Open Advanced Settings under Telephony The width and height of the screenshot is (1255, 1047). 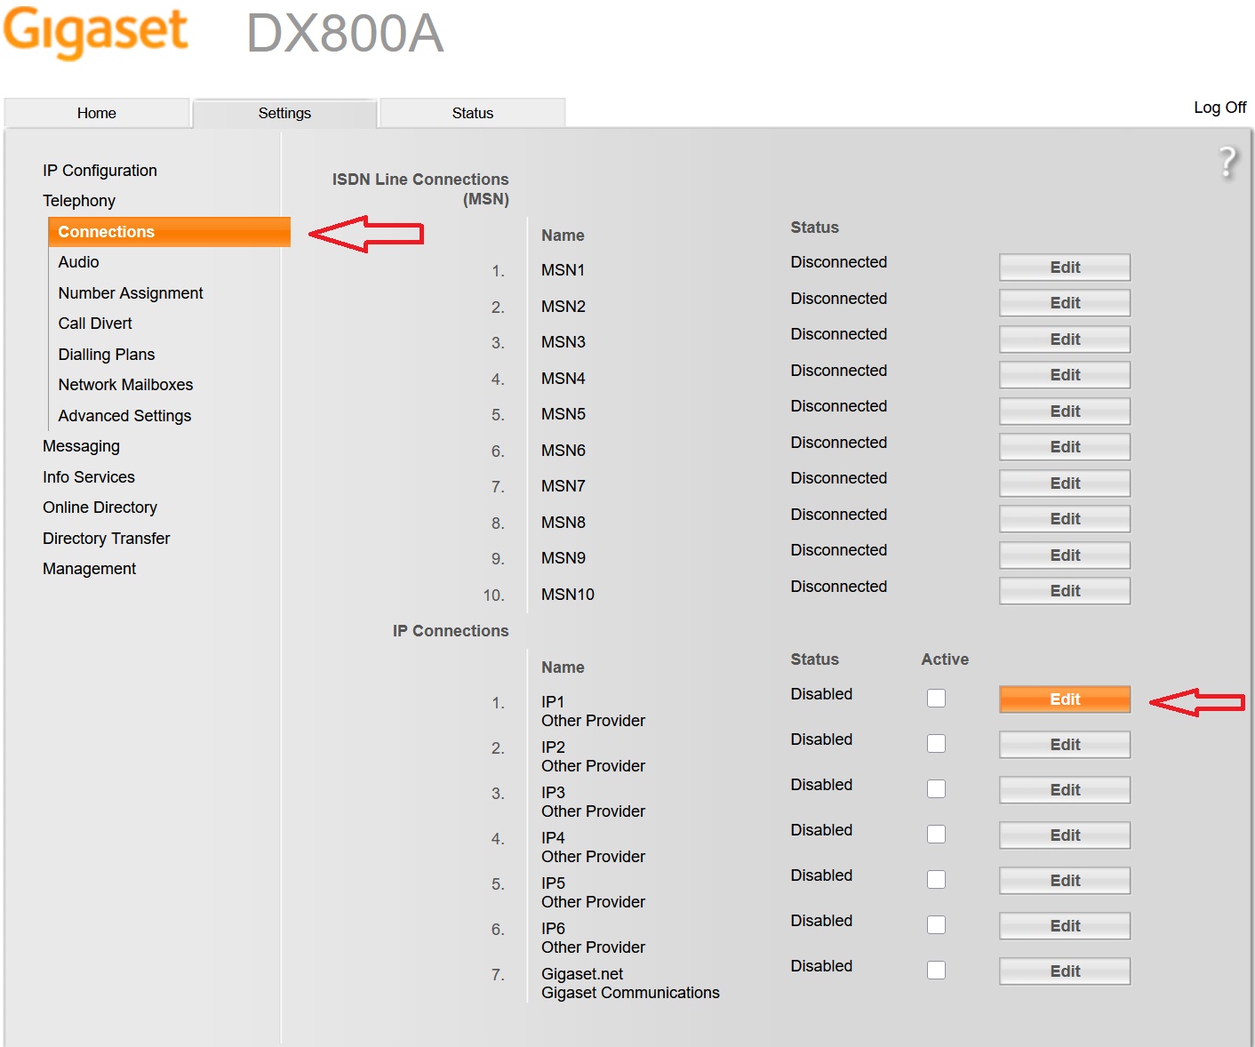pyautogui.click(x=124, y=416)
